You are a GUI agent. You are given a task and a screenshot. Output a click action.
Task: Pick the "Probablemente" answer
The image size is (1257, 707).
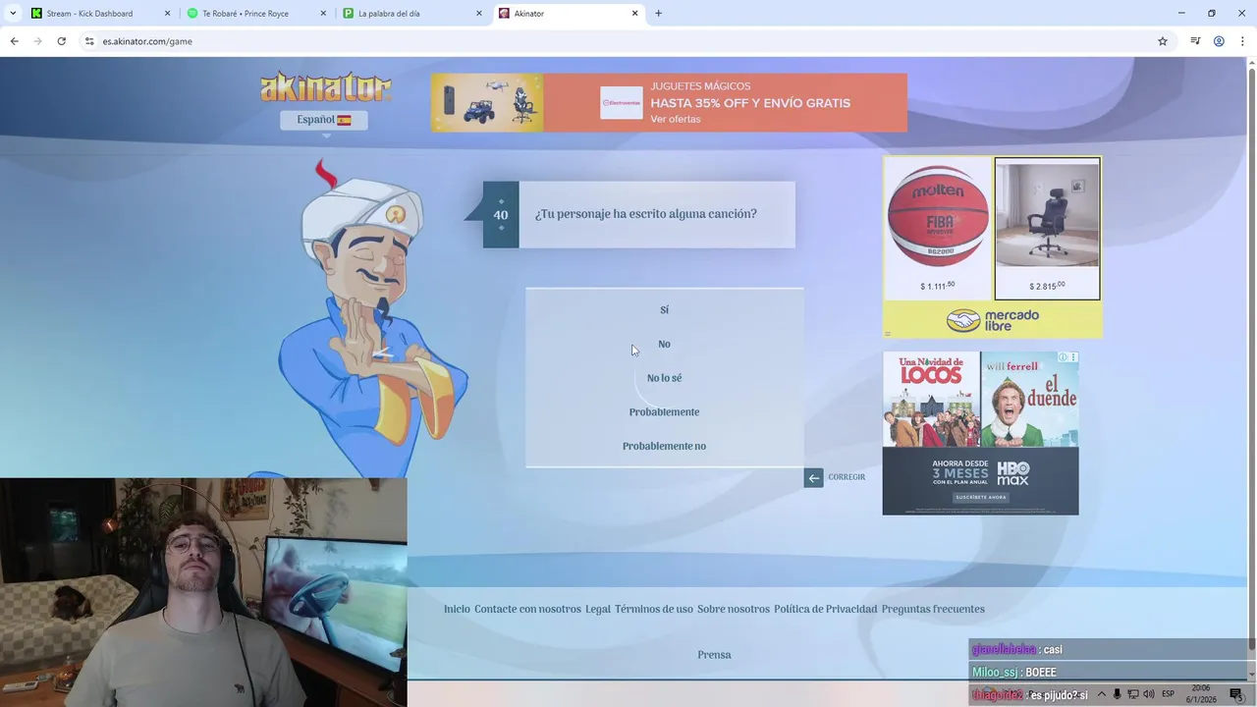coord(664,412)
